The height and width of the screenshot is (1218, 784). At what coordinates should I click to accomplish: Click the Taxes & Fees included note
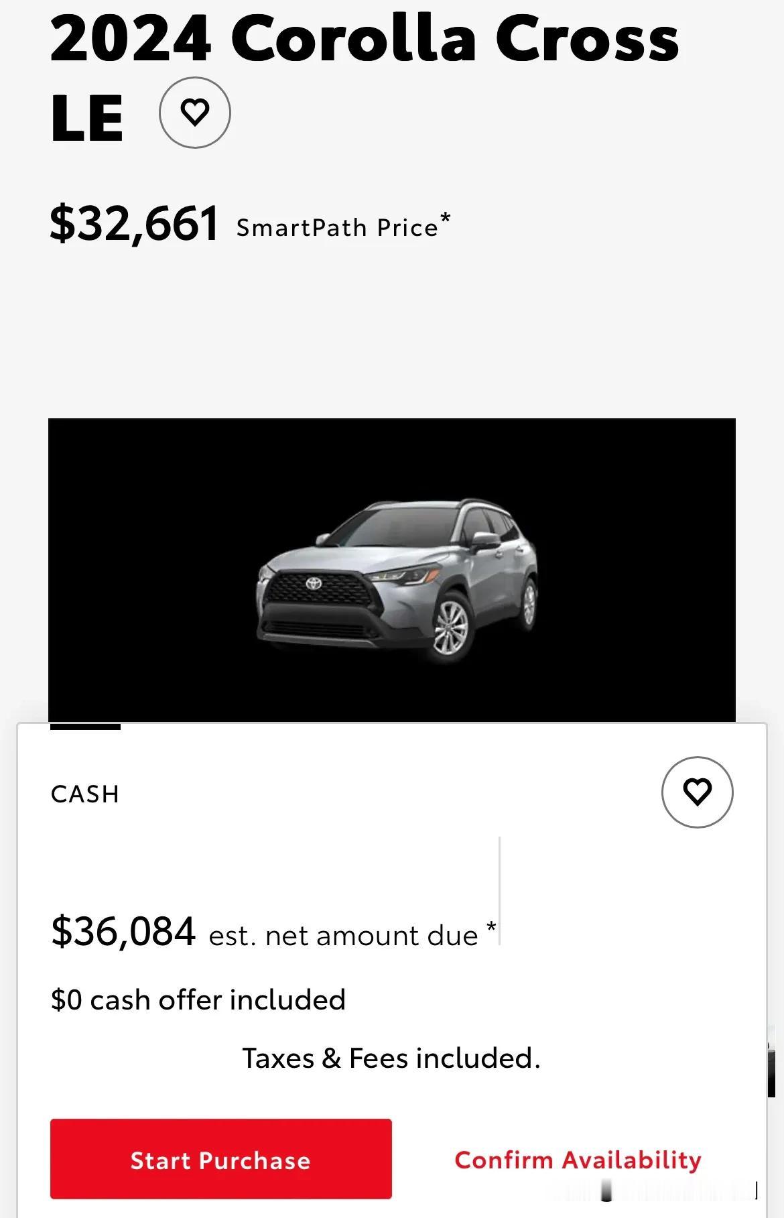pos(391,1058)
